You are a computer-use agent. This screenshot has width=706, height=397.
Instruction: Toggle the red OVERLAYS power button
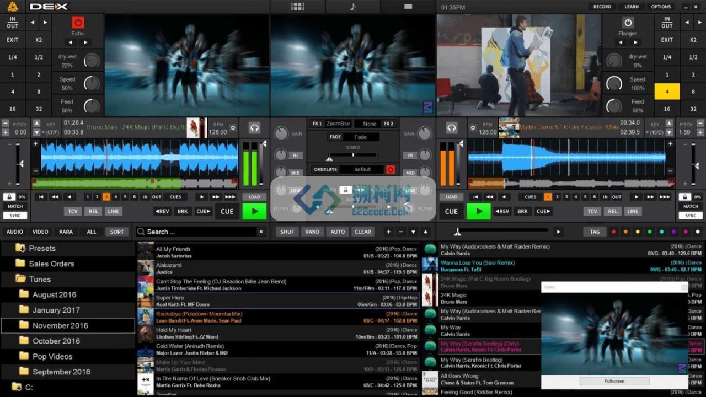[x=391, y=169]
